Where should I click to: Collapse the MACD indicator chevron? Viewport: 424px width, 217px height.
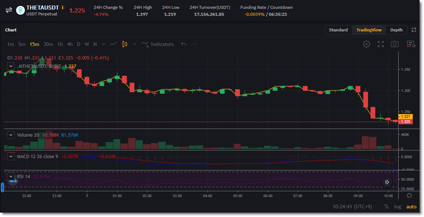(x=10, y=156)
